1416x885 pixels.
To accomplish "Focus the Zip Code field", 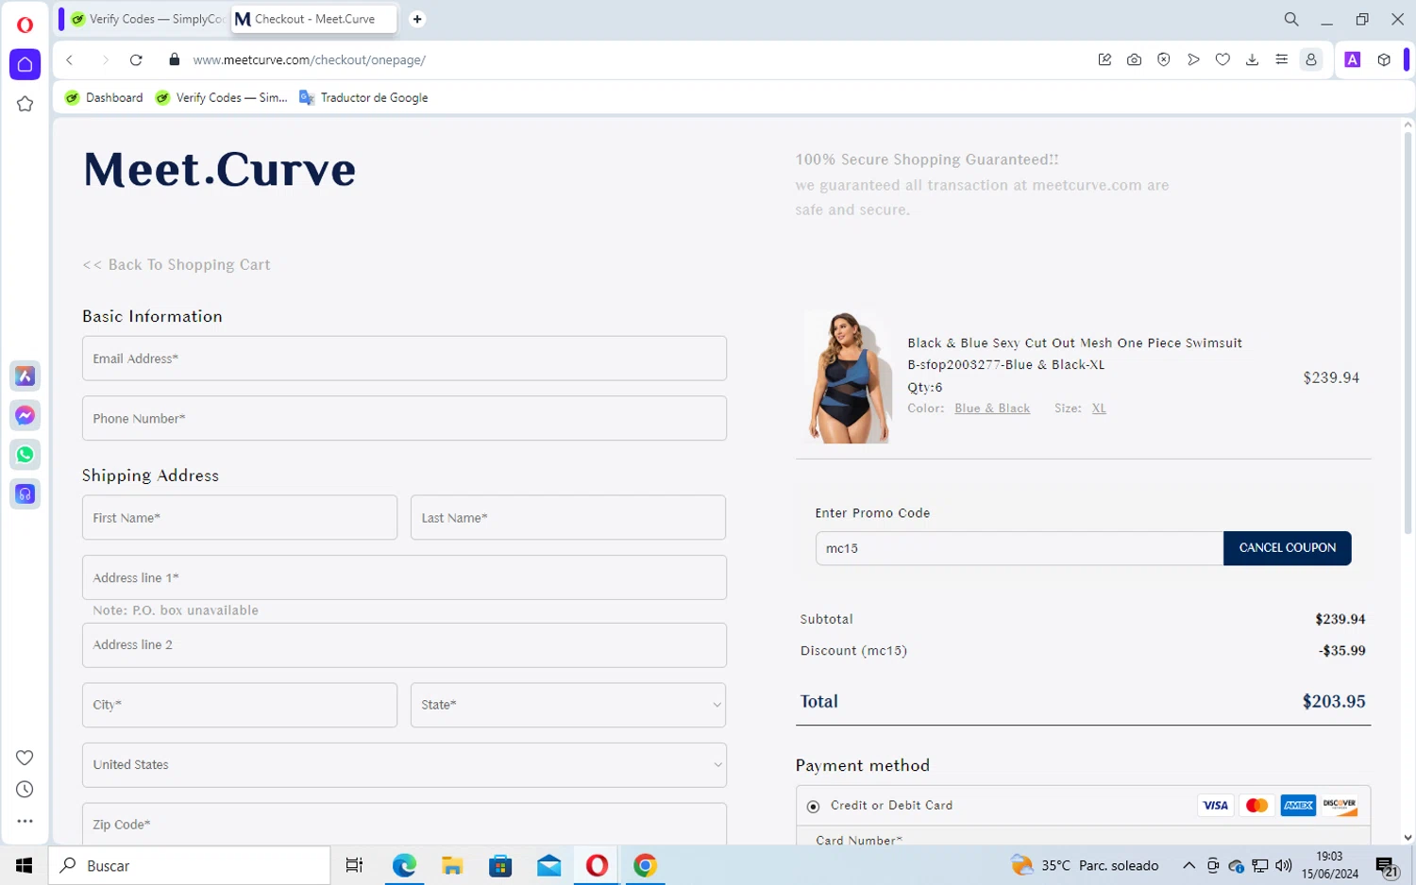I will click(404, 824).
